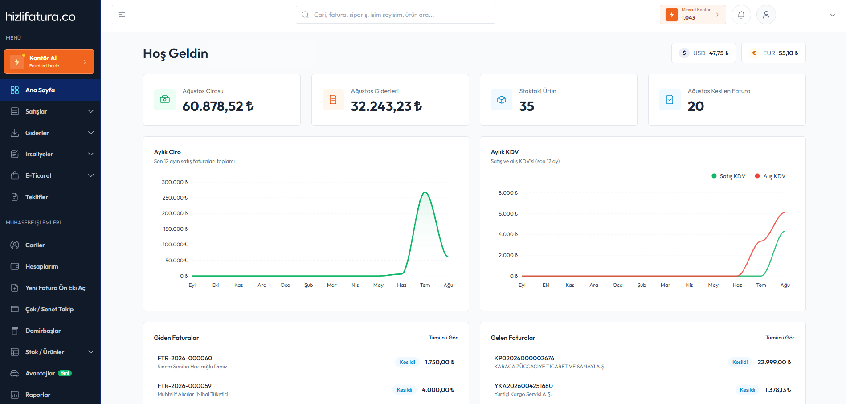
Task: Click the Stoktaki Ürün box icon
Action: [502, 100]
